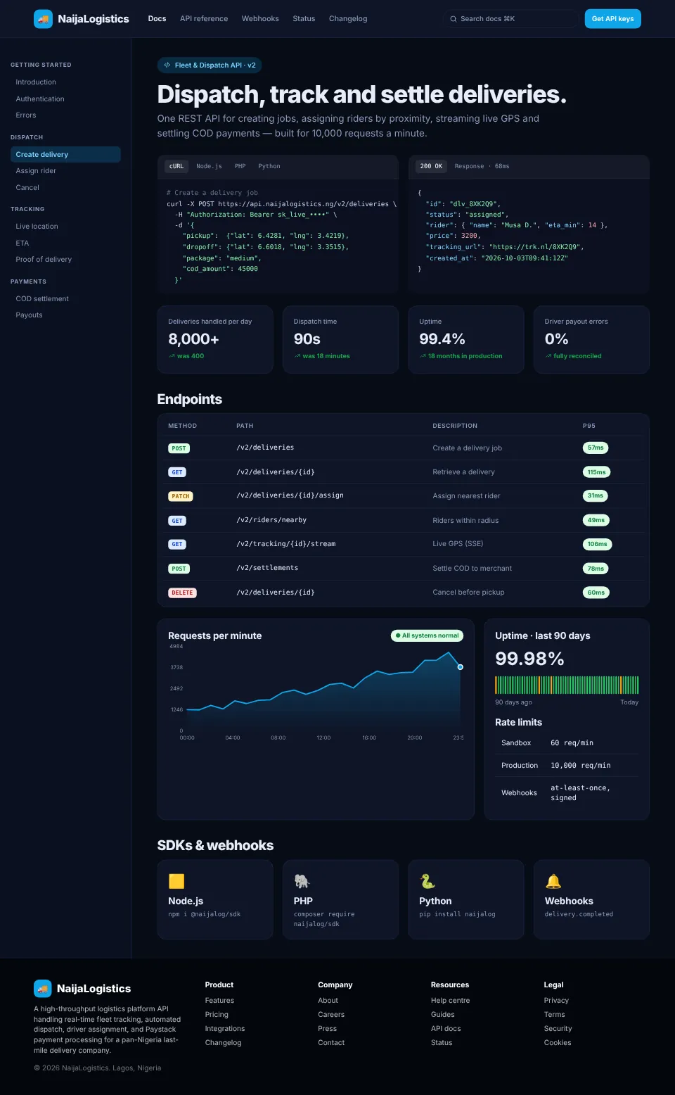Open Careers link in footer
Viewport: 675px width, 1095px height.
coord(331,1015)
